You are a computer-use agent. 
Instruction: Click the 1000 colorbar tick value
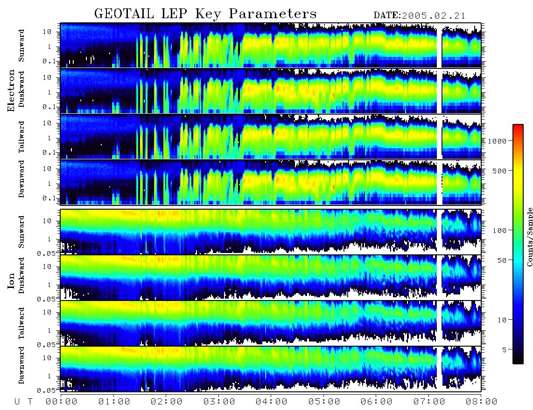pos(497,141)
